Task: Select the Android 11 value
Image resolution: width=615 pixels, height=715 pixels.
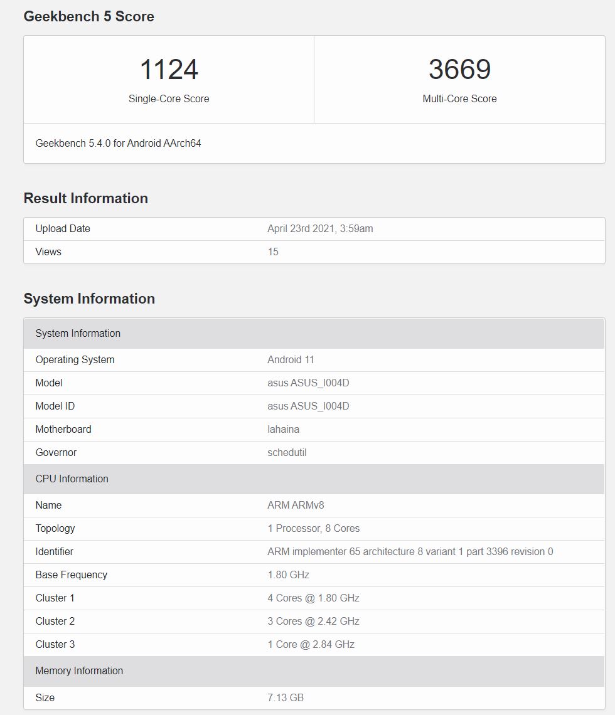Action: (x=291, y=360)
